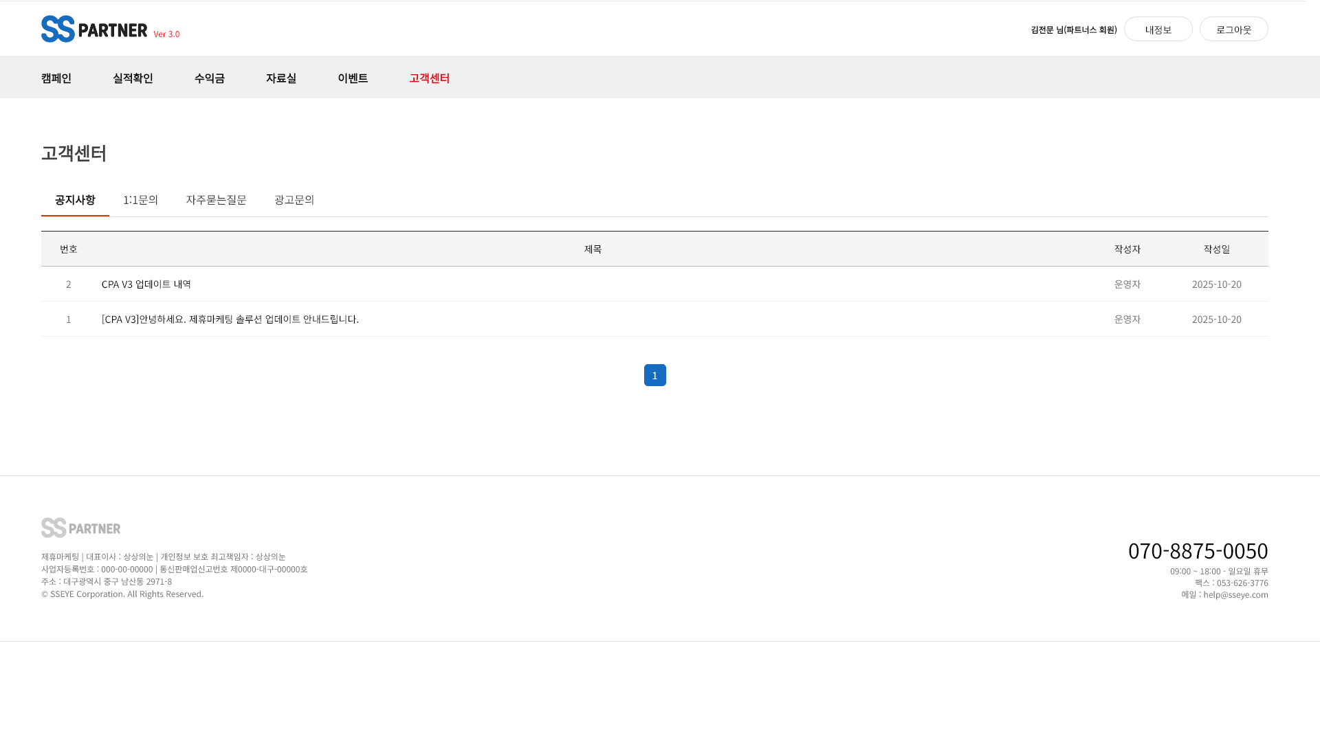1320x742 pixels.
Task: Open the 제휴마케팅 솔루션 업데이트 안내 notice
Action: (x=230, y=319)
